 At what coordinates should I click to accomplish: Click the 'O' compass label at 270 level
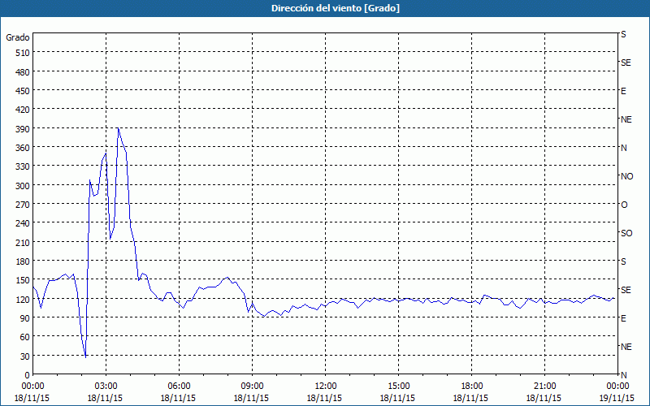(x=624, y=205)
